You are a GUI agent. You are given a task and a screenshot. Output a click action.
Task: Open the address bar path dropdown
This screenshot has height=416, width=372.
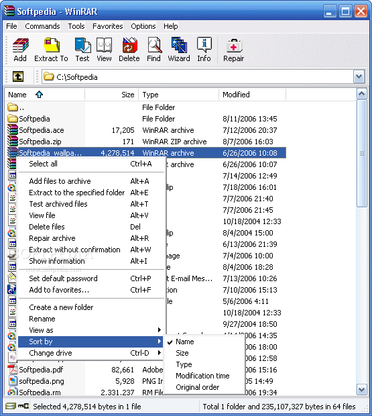[x=359, y=77]
